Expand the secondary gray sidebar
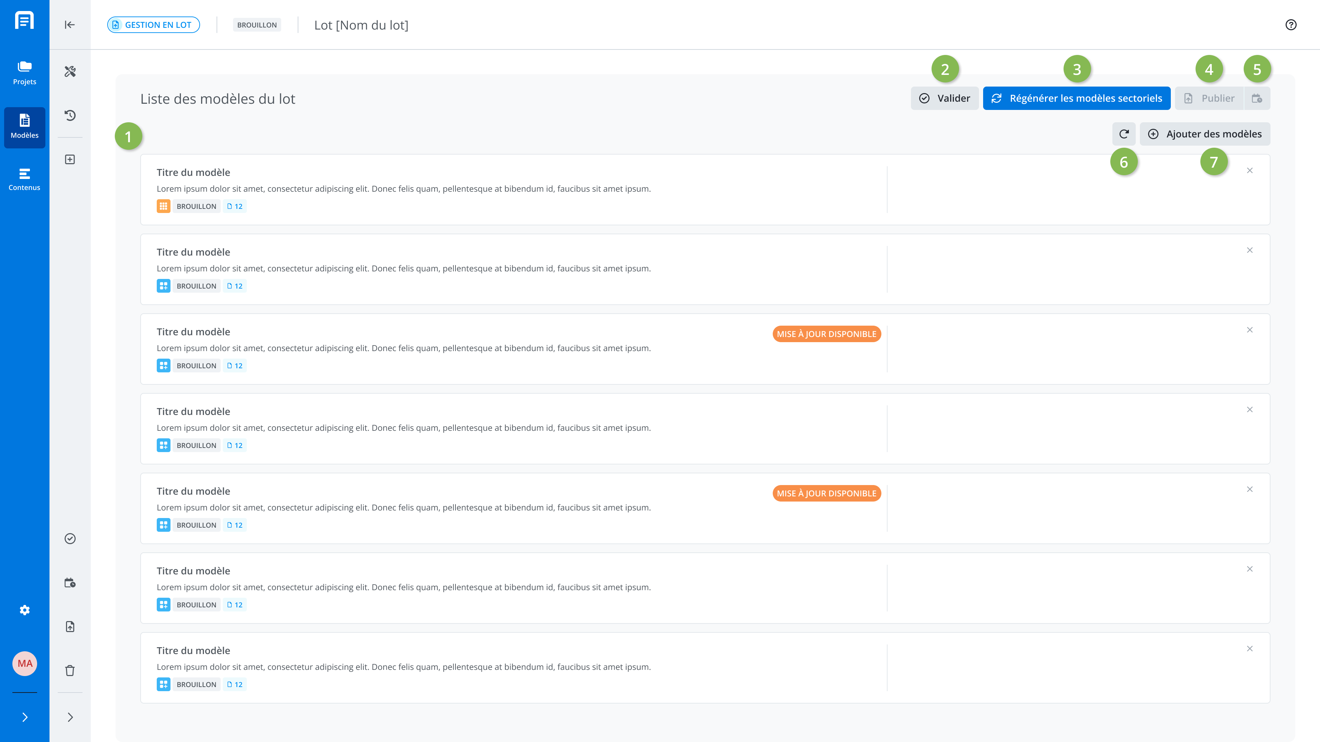Image resolution: width=1320 pixels, height=742 pixels. coord(70,717)
